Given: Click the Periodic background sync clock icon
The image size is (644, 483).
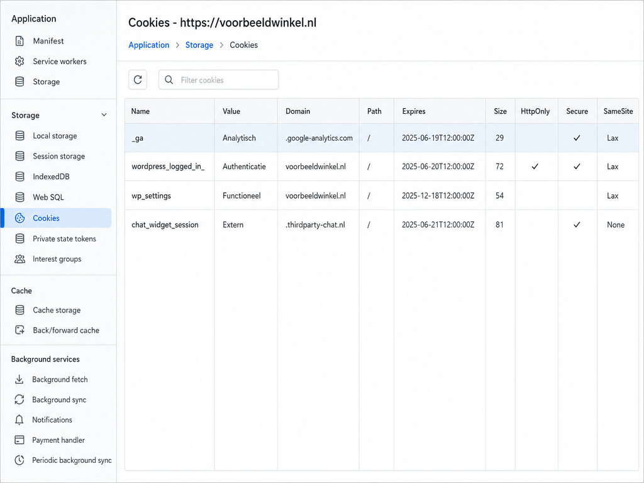Looking at the screenshot, I should pyautogui.click(x=19, y=460).
